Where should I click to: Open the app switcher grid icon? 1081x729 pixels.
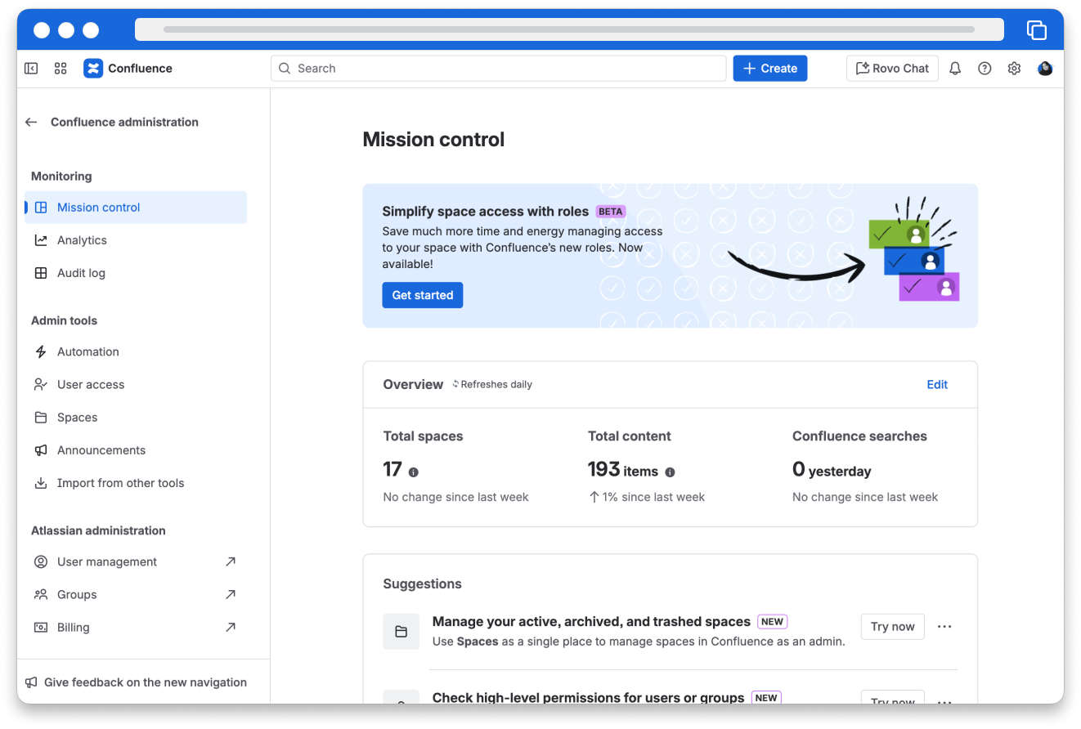coord(61,69)
